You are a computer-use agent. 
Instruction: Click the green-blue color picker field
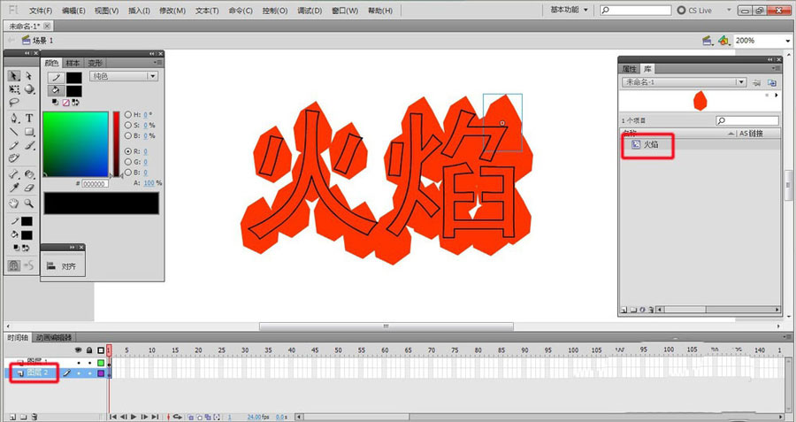(75, 143)
